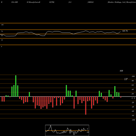Click the 'MR' panel title

[121, 71]
